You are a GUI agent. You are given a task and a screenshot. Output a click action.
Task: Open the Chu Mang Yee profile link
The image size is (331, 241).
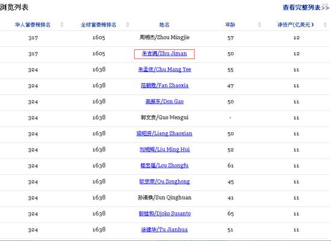pos(165,70)
